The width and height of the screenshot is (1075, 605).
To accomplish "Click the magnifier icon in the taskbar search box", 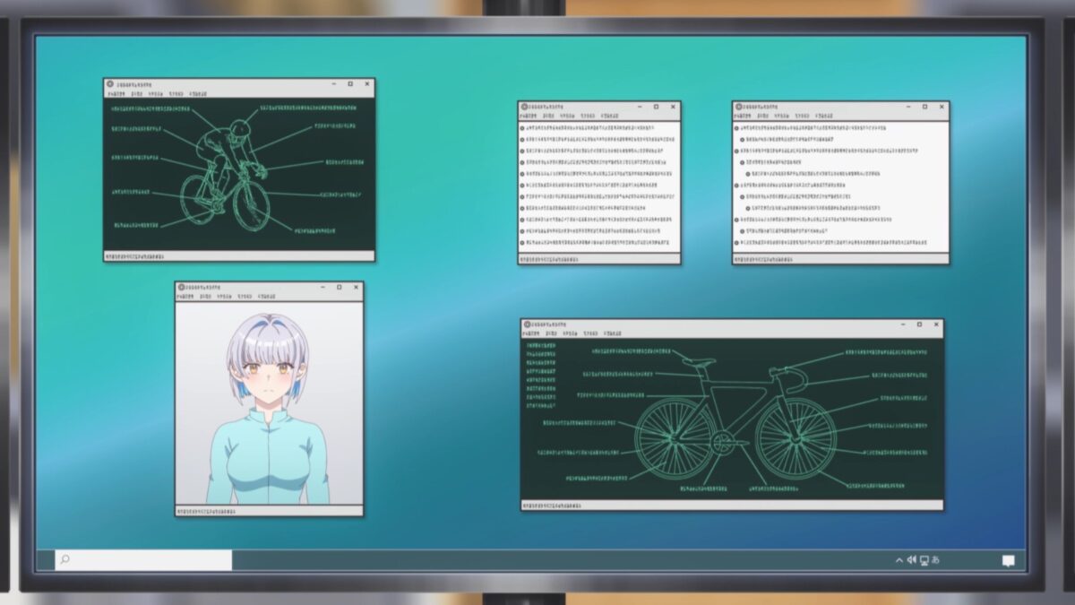I will pos(63,559).
